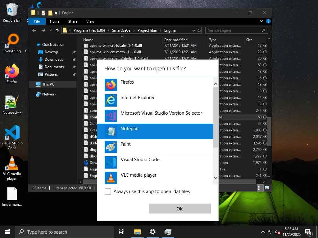318x238 pixels.
Task: Select Network in navigation pane
Action: click(x=49, y=94)
